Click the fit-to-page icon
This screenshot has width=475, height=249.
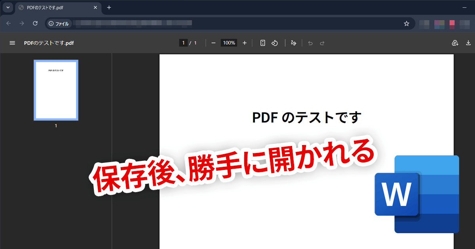point(262,43)
